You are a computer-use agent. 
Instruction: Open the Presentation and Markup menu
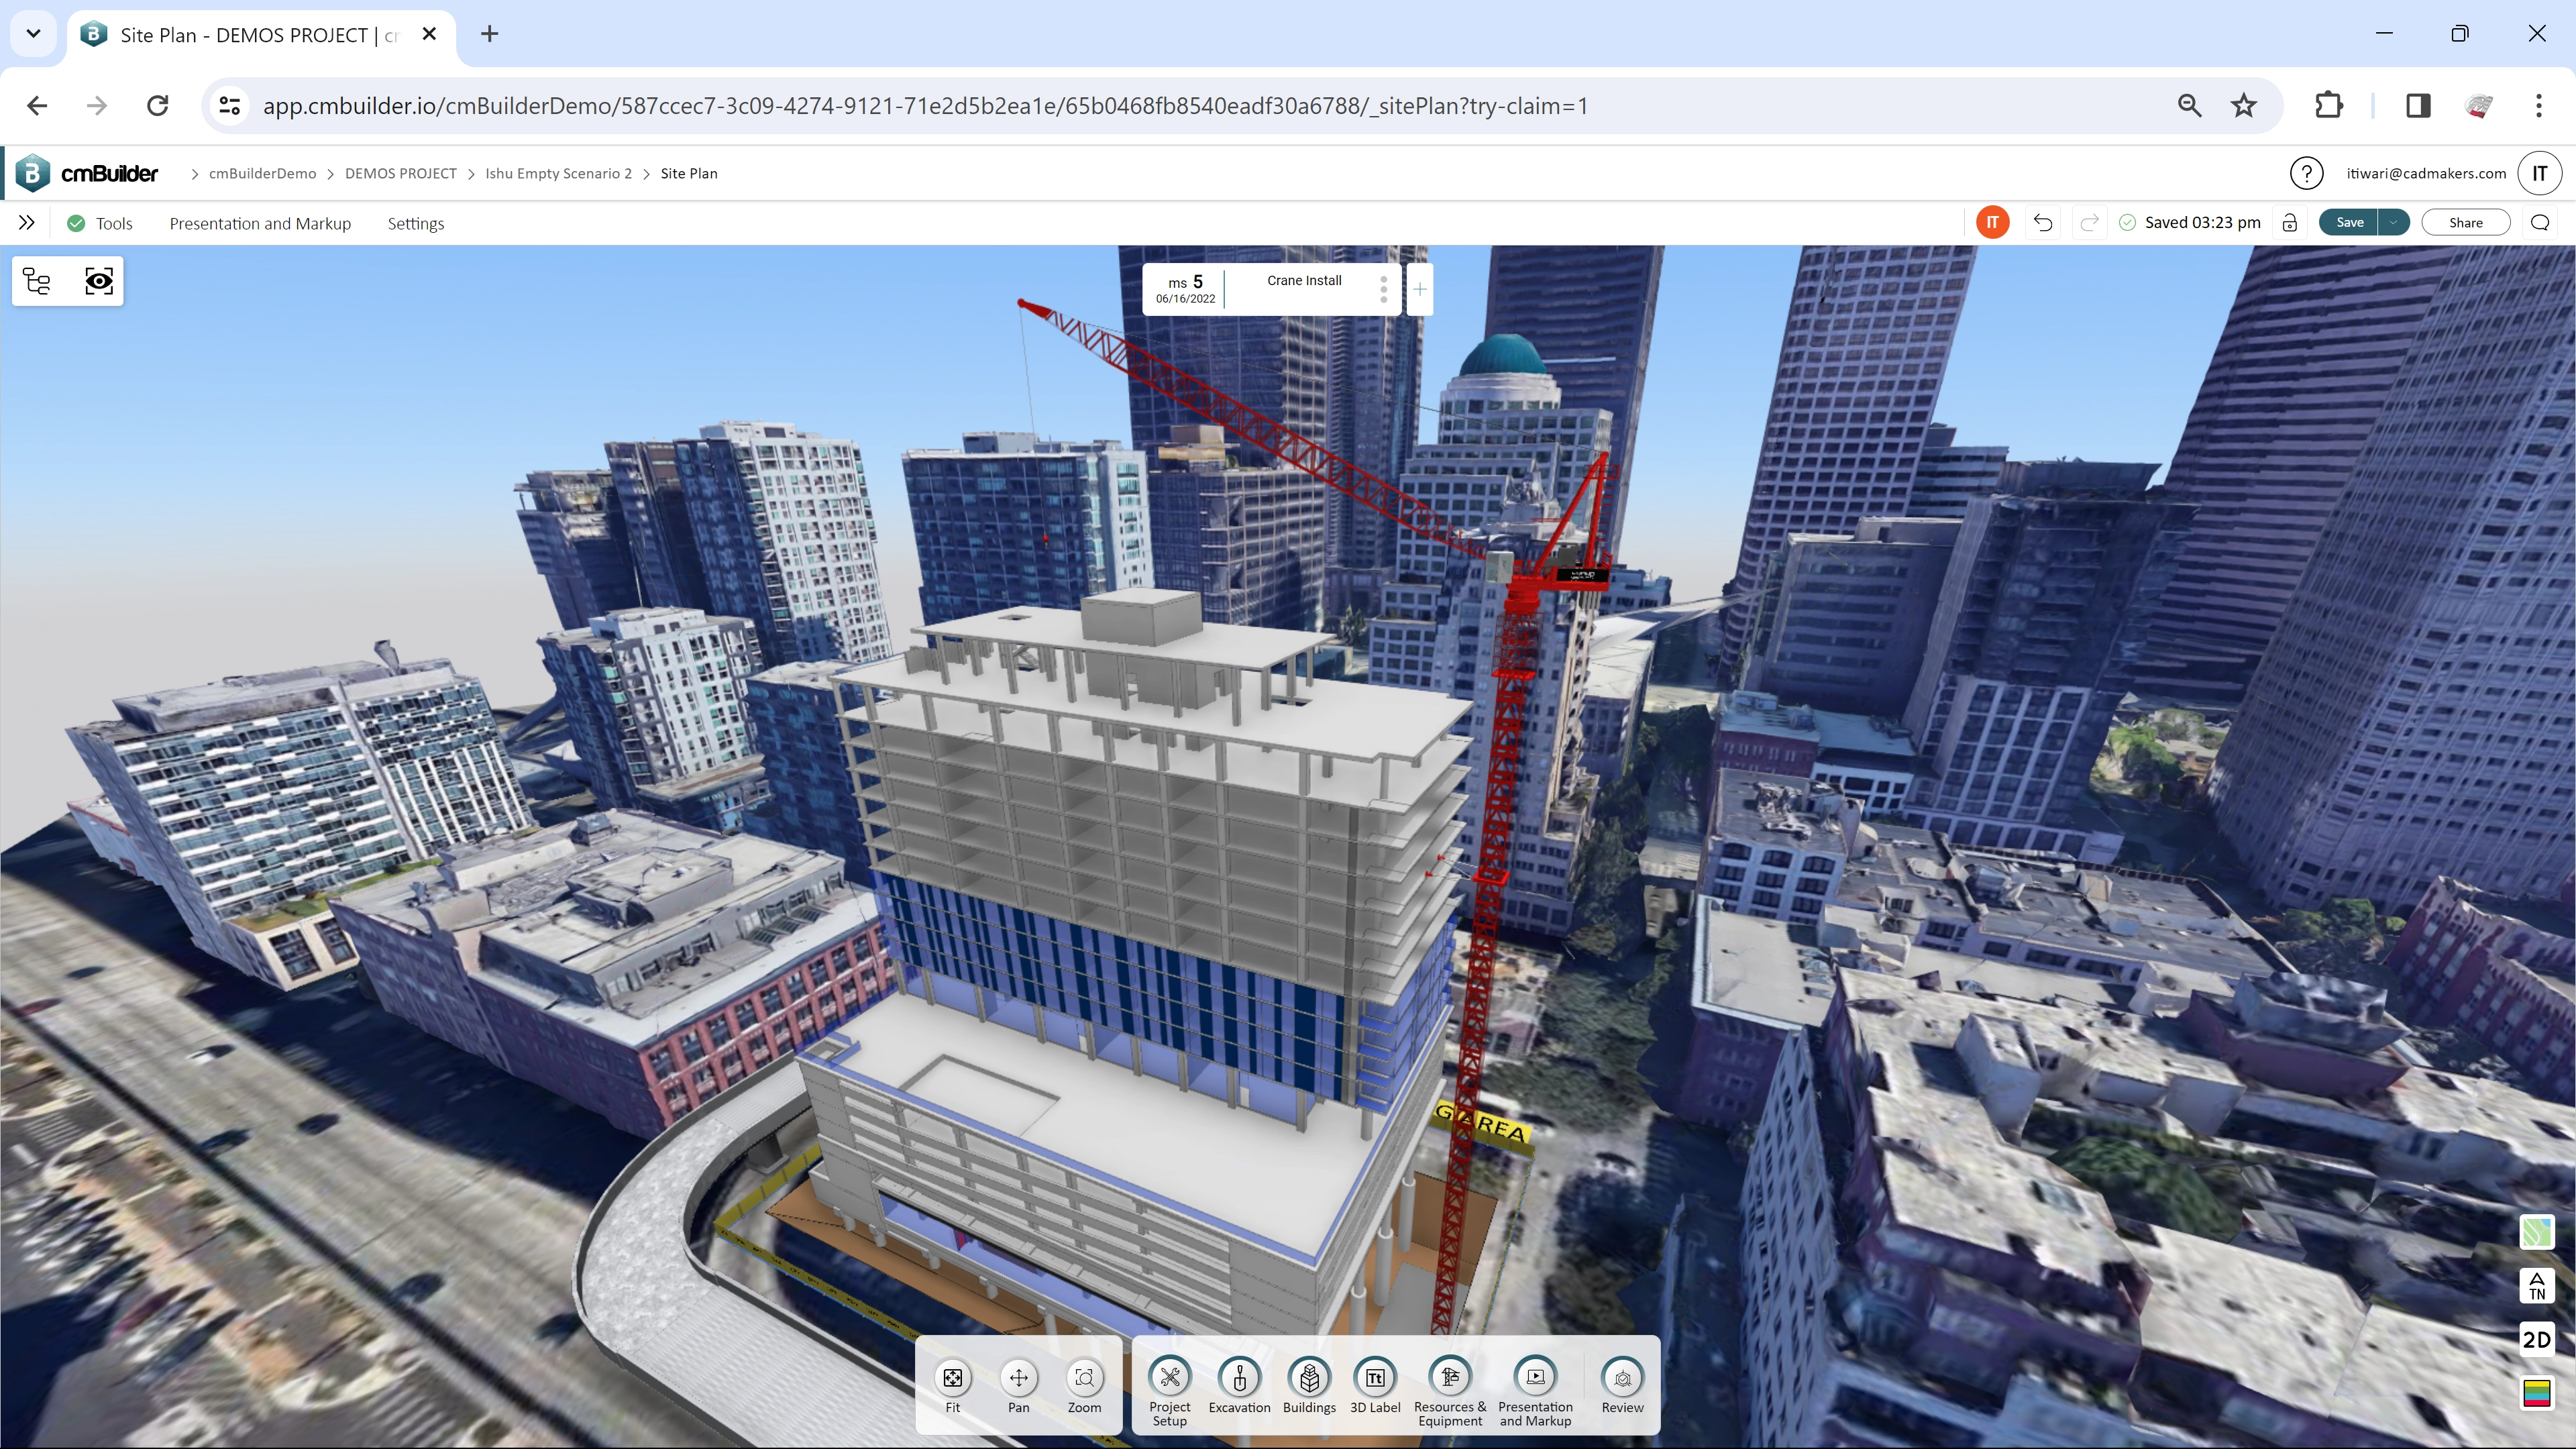tap(260, 223)
